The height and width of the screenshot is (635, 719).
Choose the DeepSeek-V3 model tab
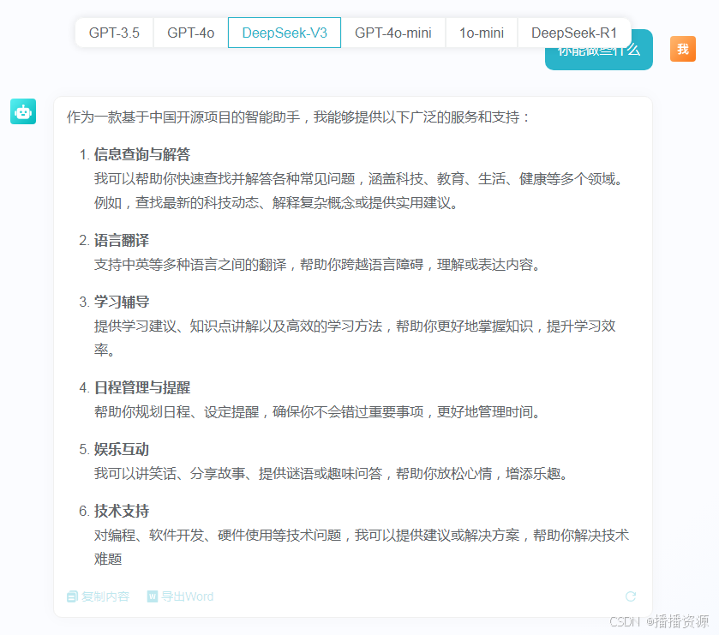pyautogui.click(x=285, y=33)
